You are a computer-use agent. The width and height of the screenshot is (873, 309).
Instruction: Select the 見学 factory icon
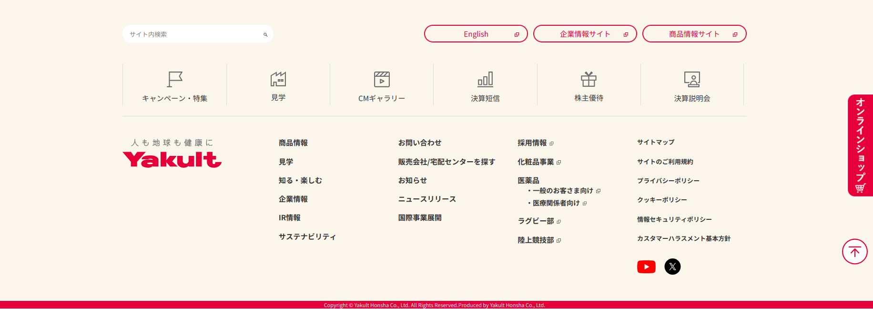(278, 79)
